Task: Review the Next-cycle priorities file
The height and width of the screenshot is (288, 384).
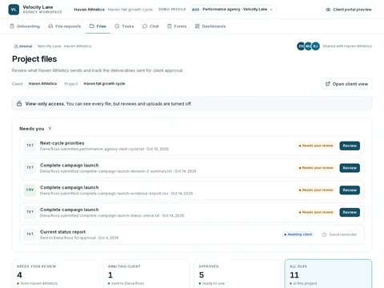Action: [350, 146]
